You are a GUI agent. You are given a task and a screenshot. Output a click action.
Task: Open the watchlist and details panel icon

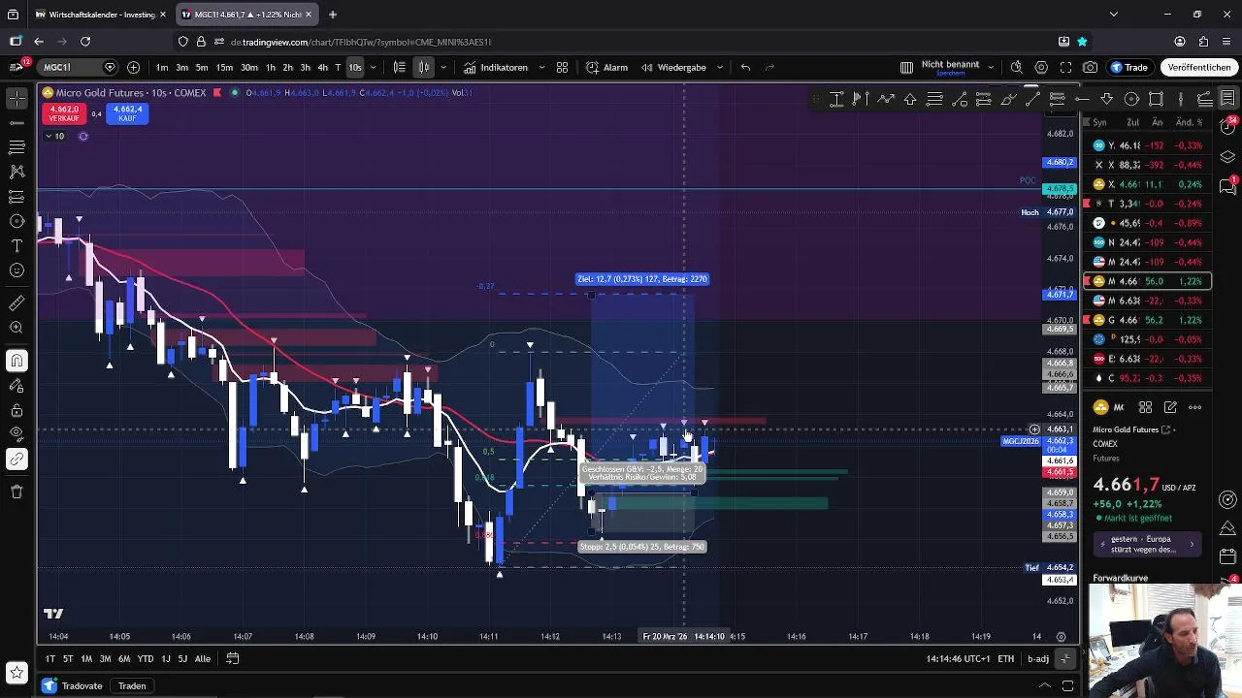(x=1227, y=98)
